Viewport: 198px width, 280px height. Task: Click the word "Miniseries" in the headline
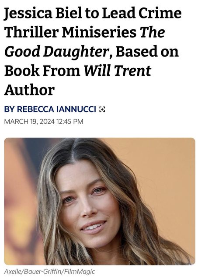point(99,32)
